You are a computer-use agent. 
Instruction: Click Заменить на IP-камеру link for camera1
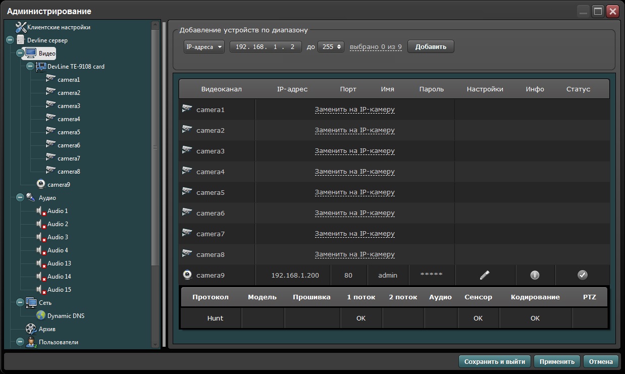click(354, 110)
